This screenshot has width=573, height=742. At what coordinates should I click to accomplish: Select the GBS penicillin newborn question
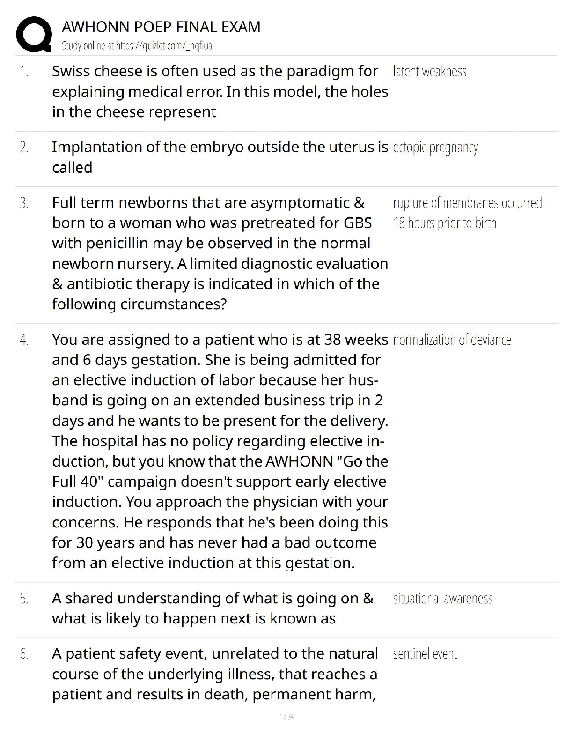click(220, 253)
